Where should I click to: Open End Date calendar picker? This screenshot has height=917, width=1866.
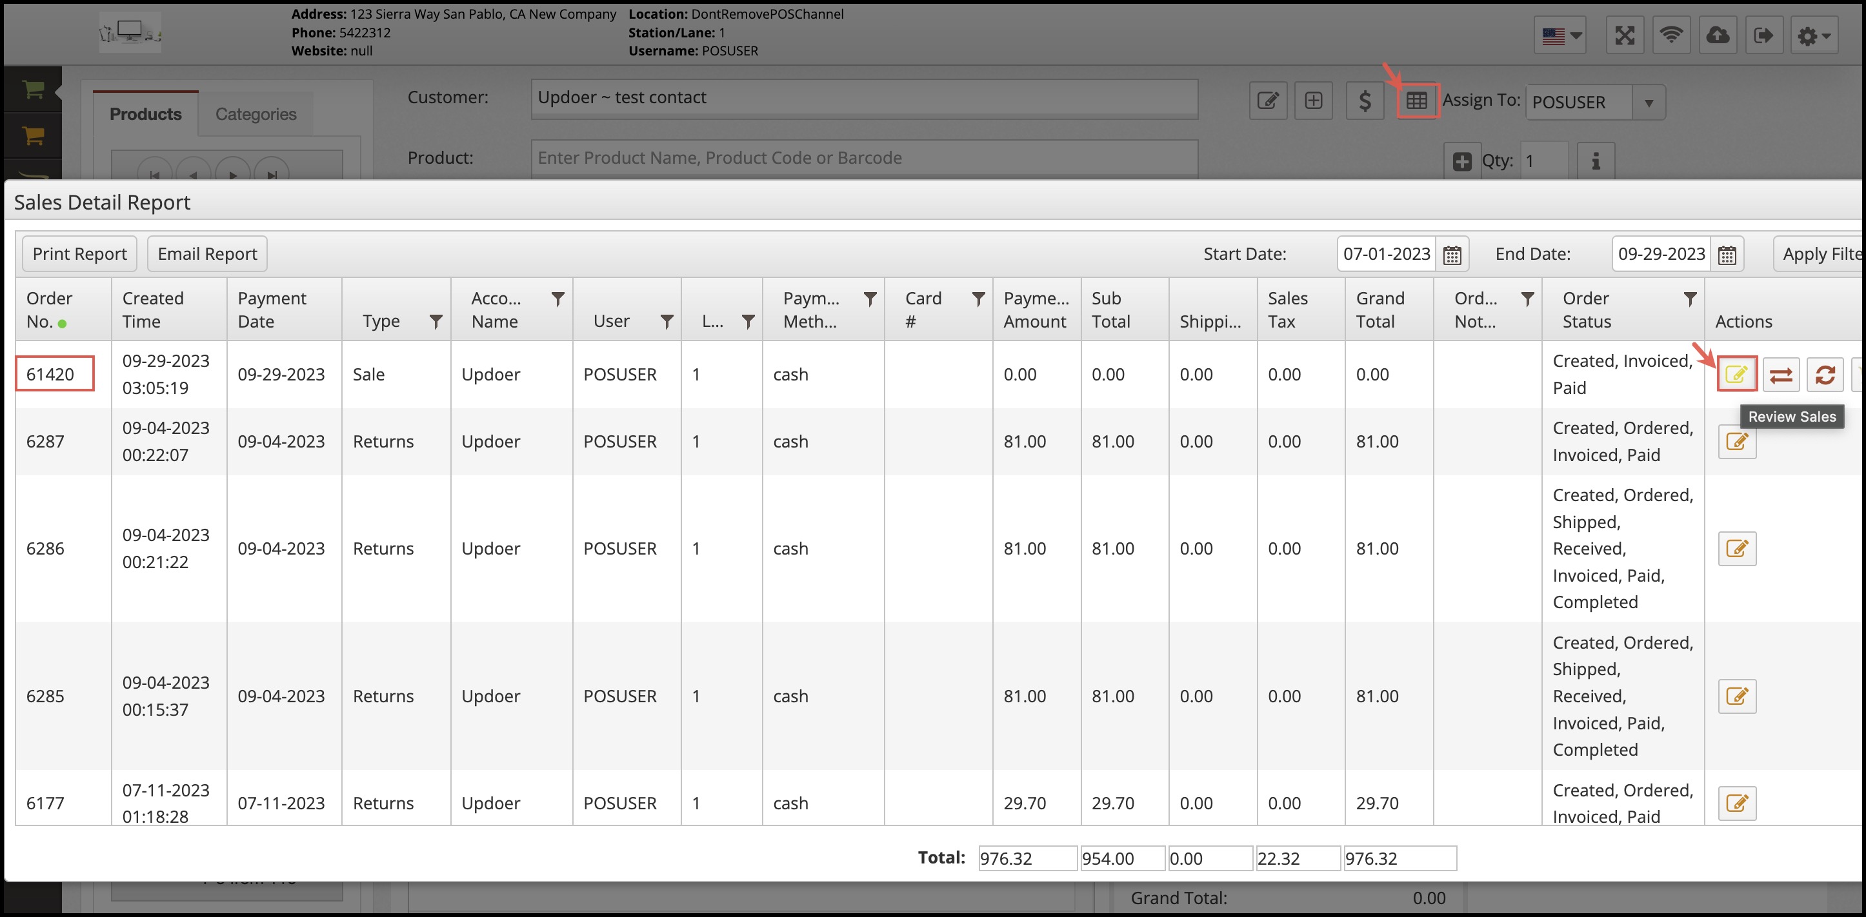[x=1727, y=255]
